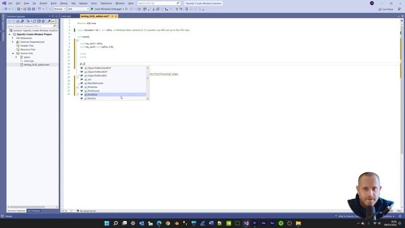This screenshot has height=228, width=405.
Task: Click the Sync/Refresh icon in Solution Explorer toolbar
Action: (x=34, y=21)
